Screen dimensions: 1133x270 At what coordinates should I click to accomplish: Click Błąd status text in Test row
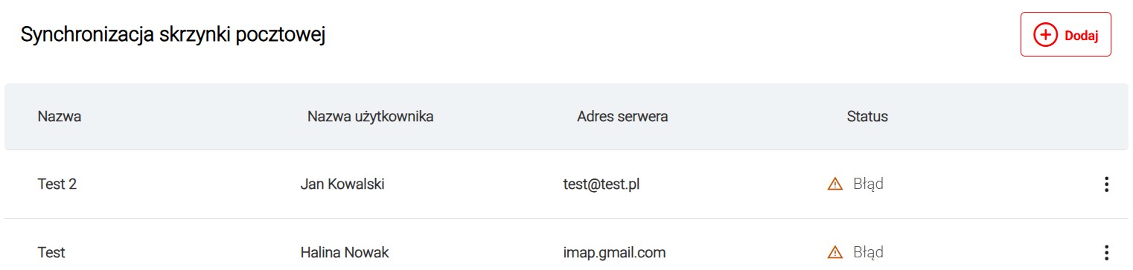point(868,252)
